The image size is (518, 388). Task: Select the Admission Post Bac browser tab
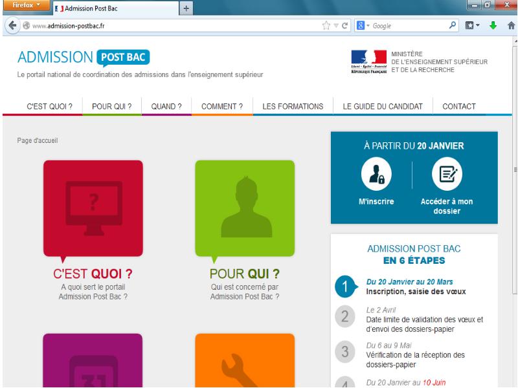(x=116, y=8)
